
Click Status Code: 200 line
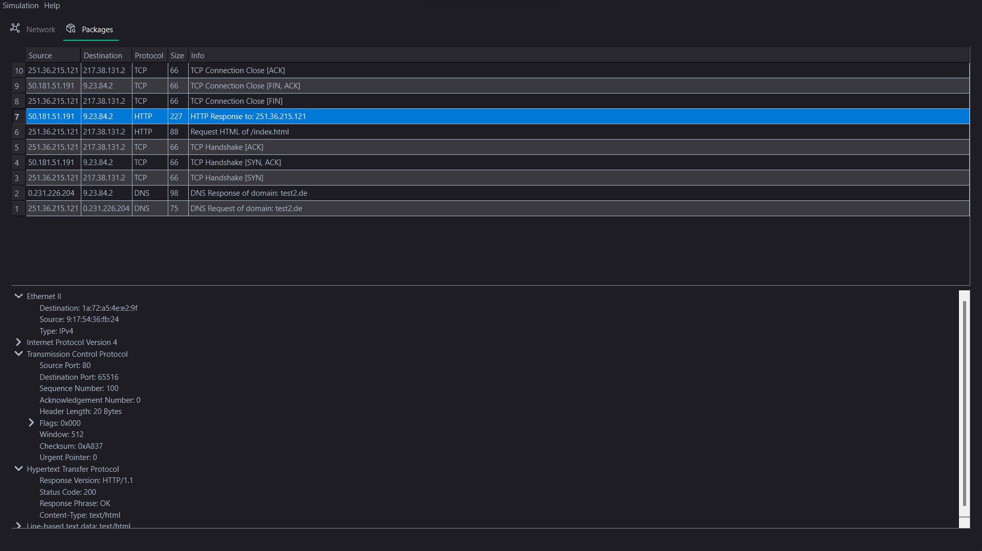coord(68,492)
